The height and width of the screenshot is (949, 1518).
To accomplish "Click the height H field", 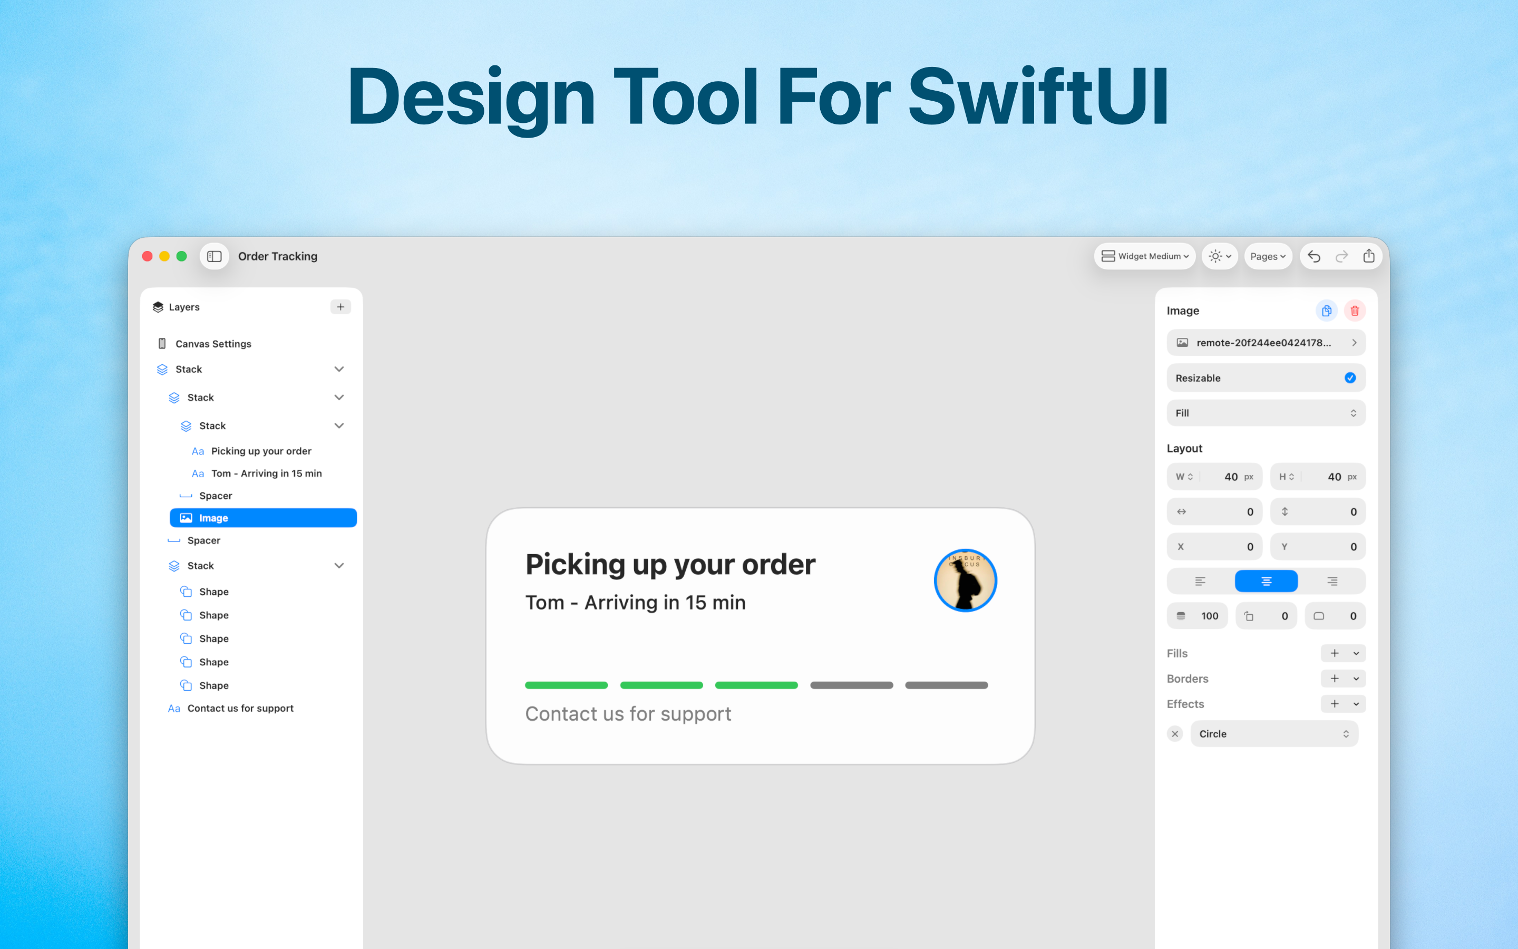I will click(1318, 477).
